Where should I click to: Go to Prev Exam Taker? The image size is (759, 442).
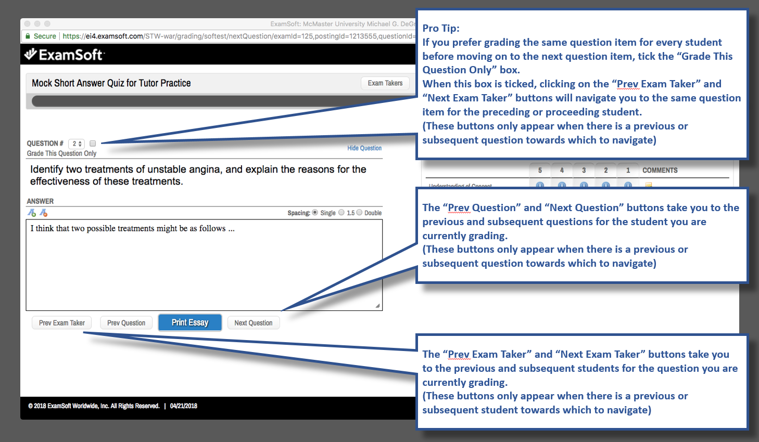61,323
